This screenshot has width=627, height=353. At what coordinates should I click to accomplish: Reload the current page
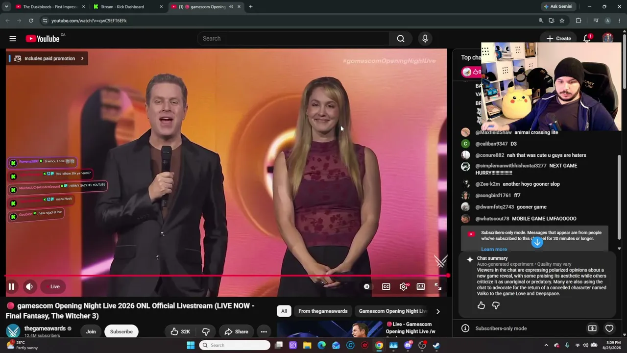[31, 21]
